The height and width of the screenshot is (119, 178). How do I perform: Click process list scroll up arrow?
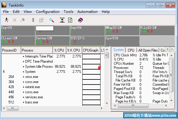[x=107, y=49]
